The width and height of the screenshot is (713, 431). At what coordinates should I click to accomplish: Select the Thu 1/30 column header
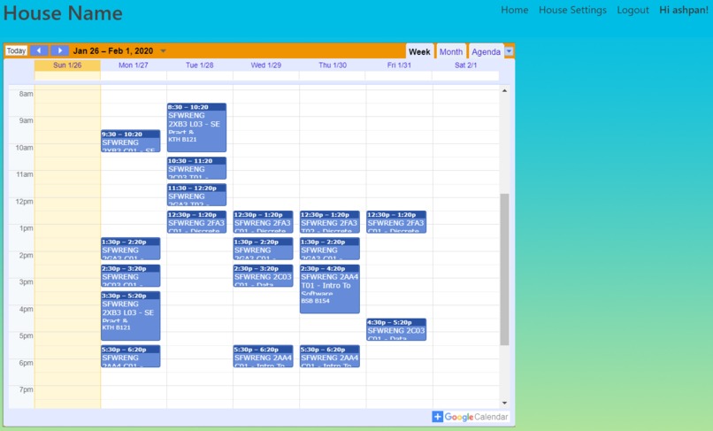[x=333, y=65]
